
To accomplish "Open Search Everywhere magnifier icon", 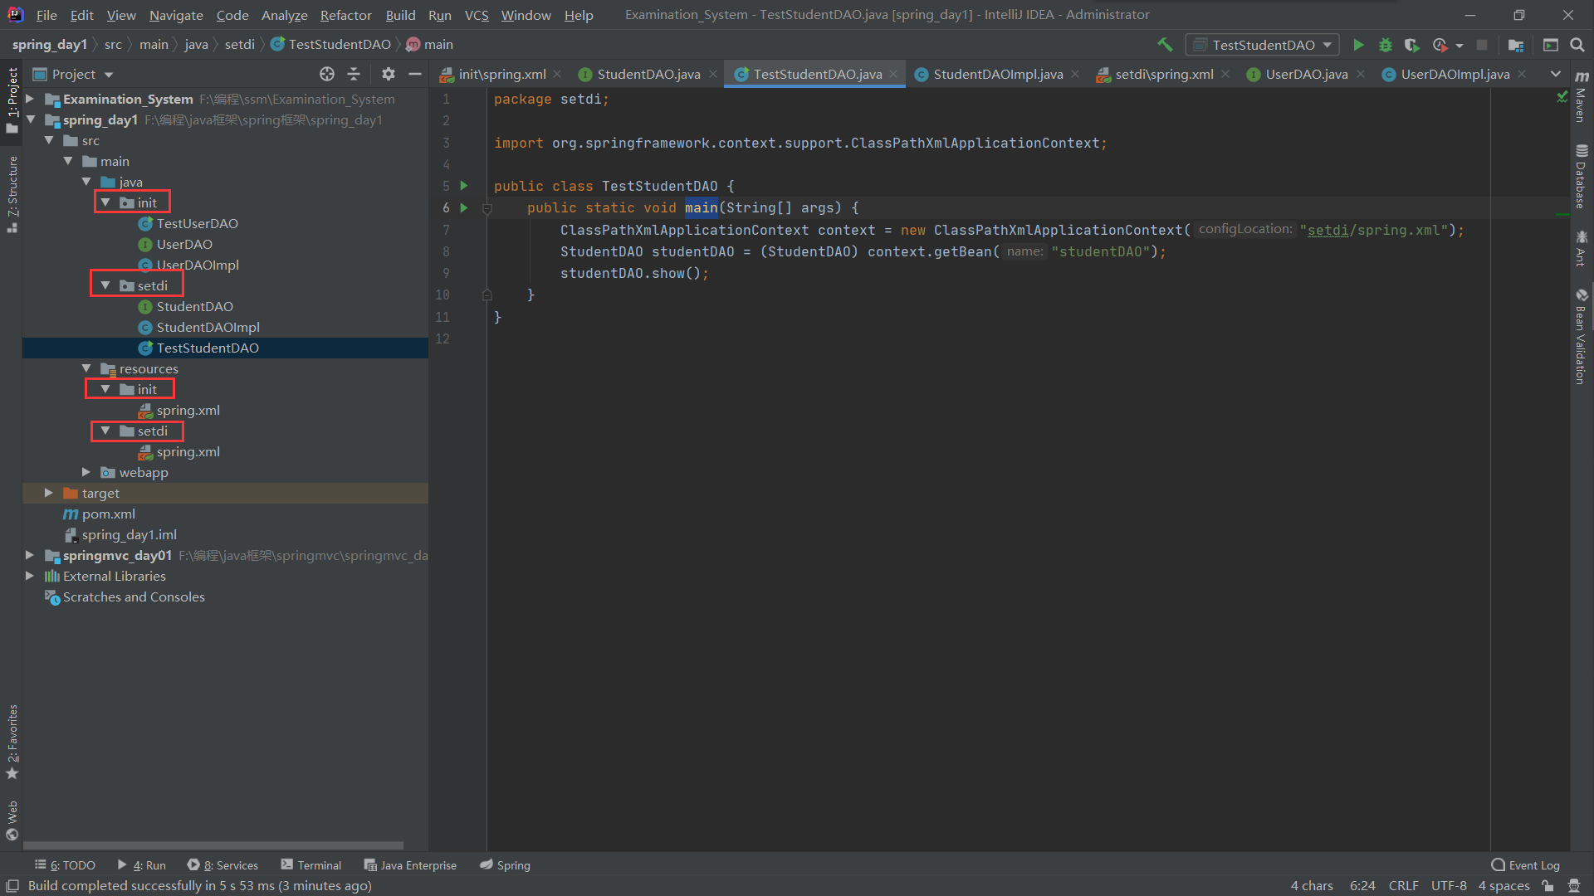I will tap(1577, 45).
